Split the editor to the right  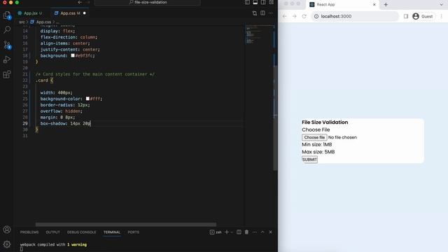(262, 13)
